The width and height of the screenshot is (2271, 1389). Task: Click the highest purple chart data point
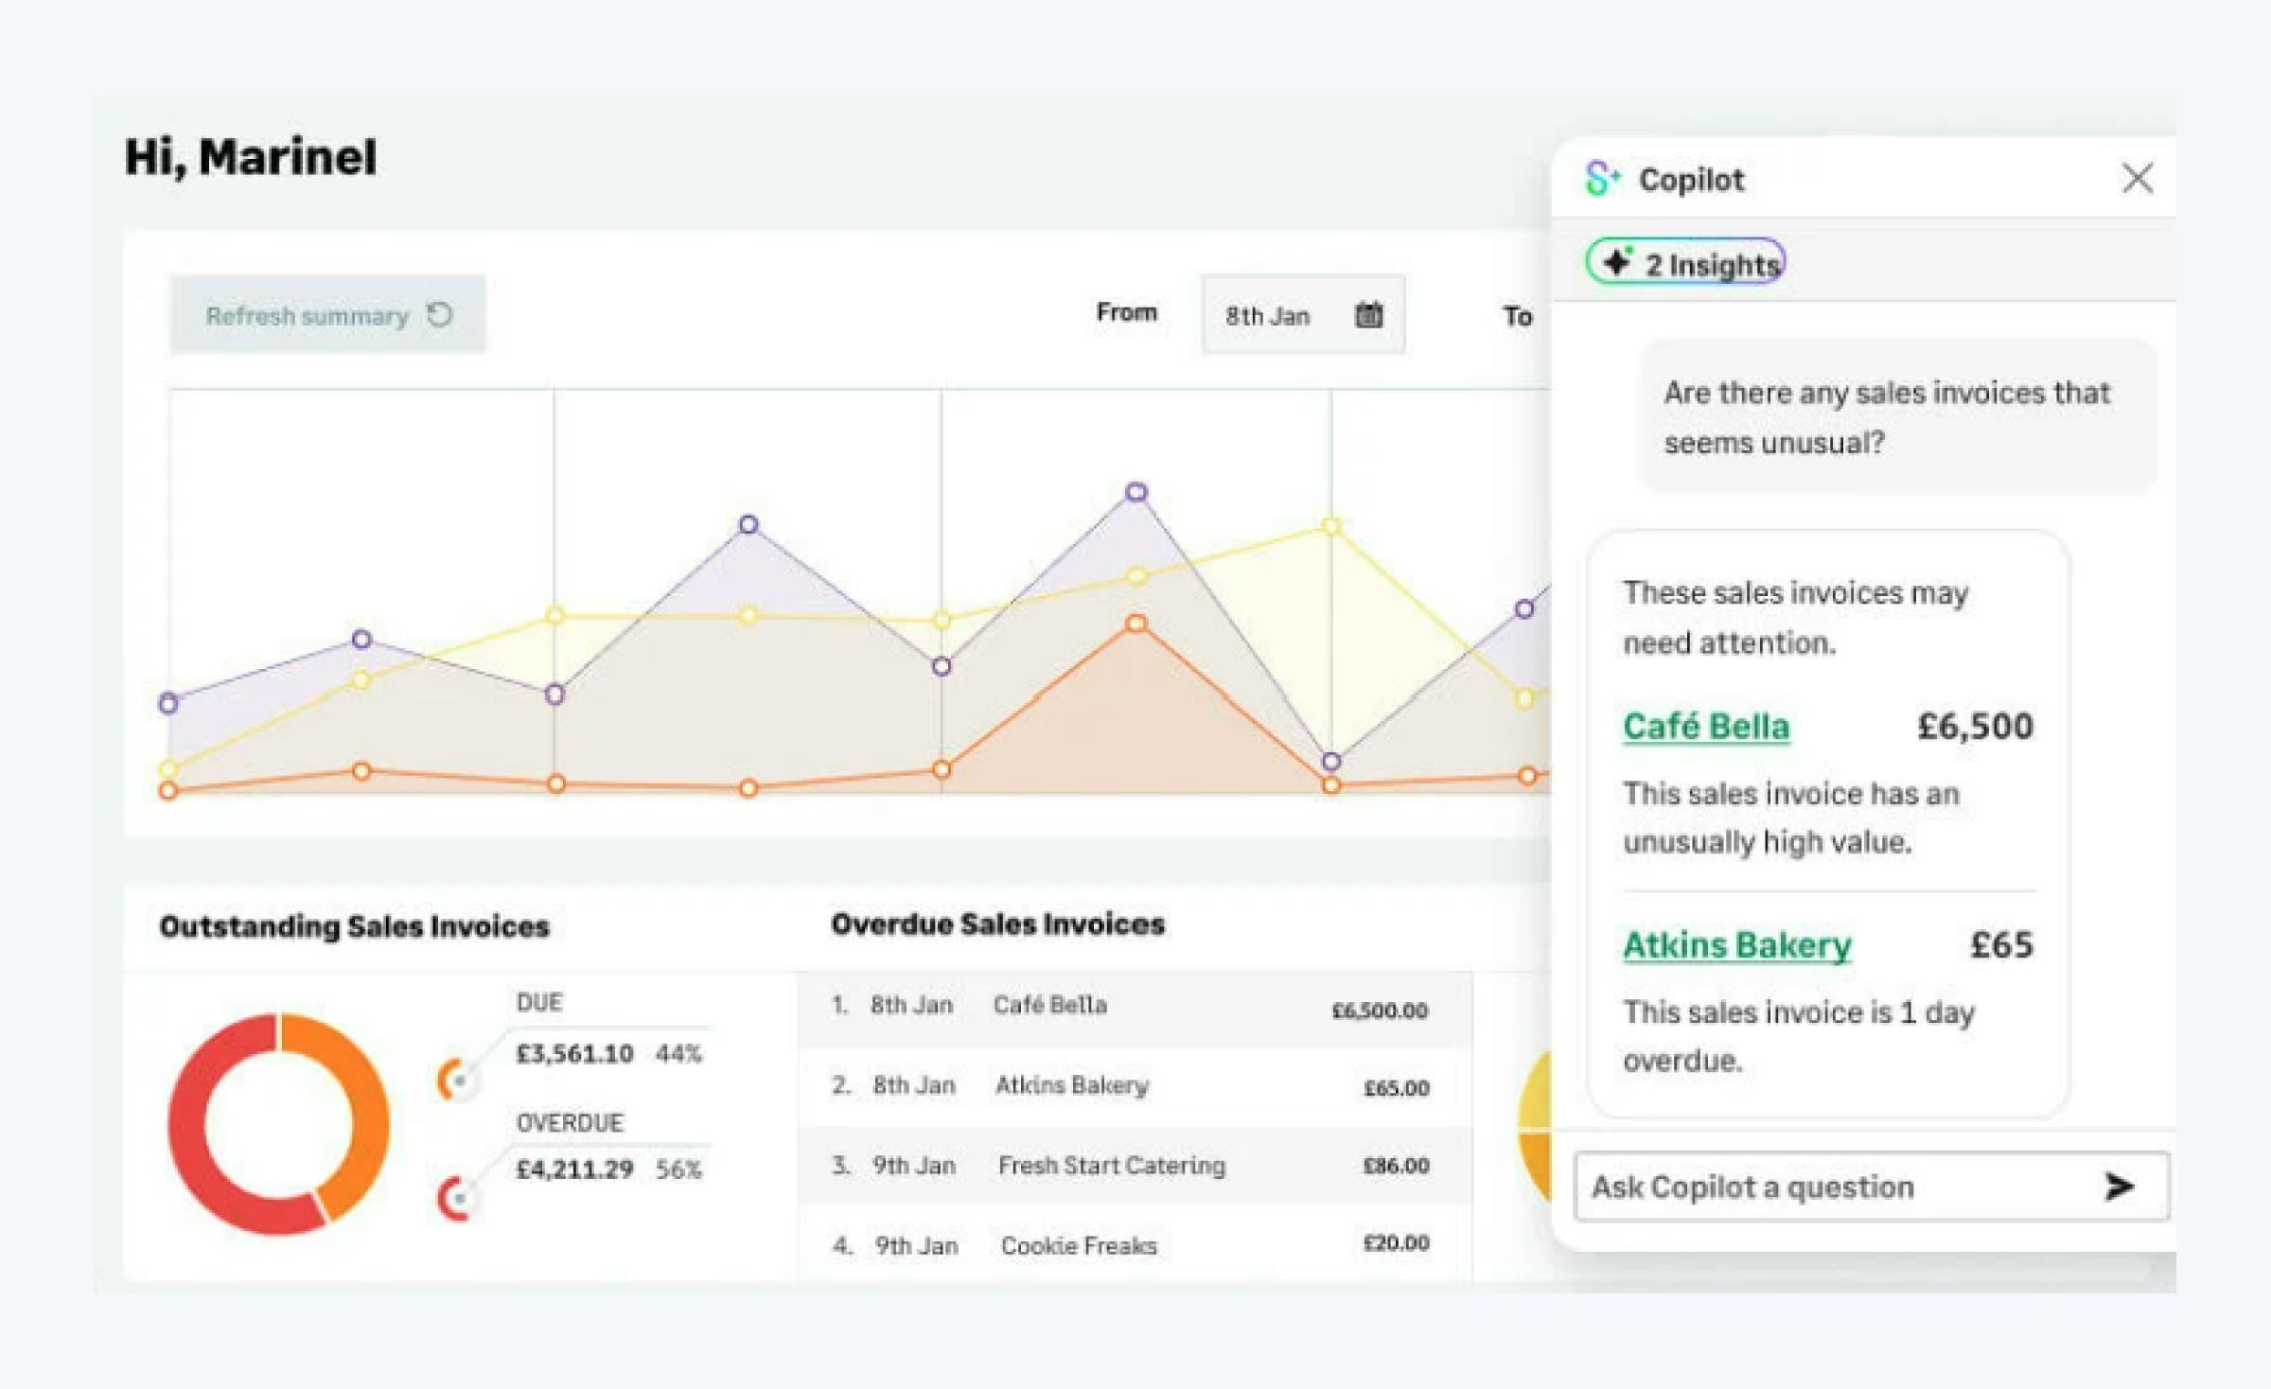(1136, 492)
